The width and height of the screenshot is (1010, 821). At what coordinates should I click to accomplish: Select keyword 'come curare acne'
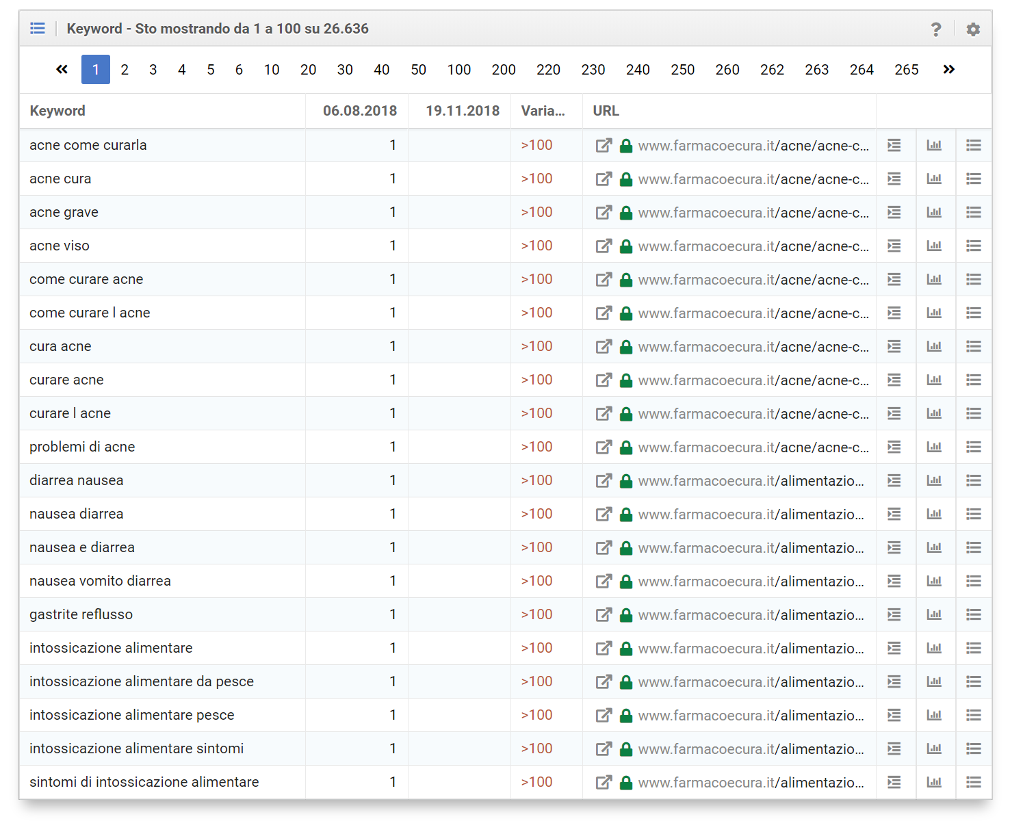click(86, 279)
